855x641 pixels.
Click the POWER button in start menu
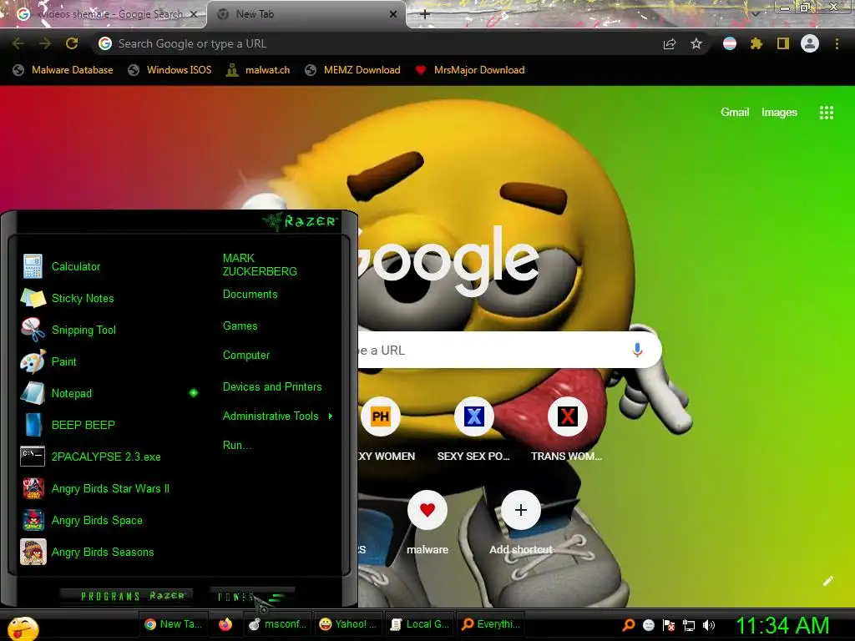coord(252,596)
